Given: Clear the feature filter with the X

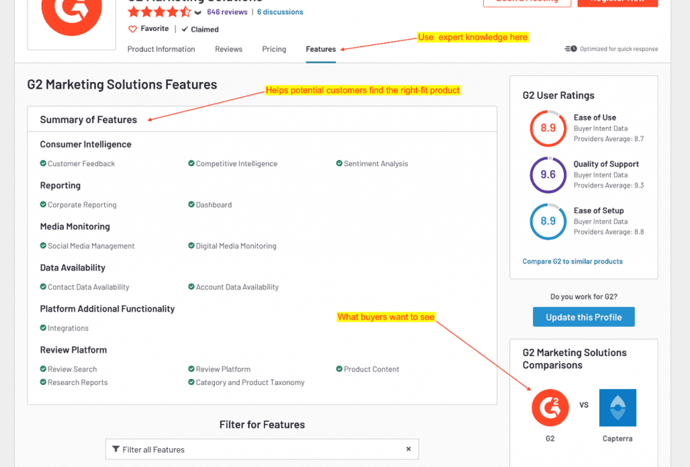Looking at the screenshot, I should tap(408, 449).
